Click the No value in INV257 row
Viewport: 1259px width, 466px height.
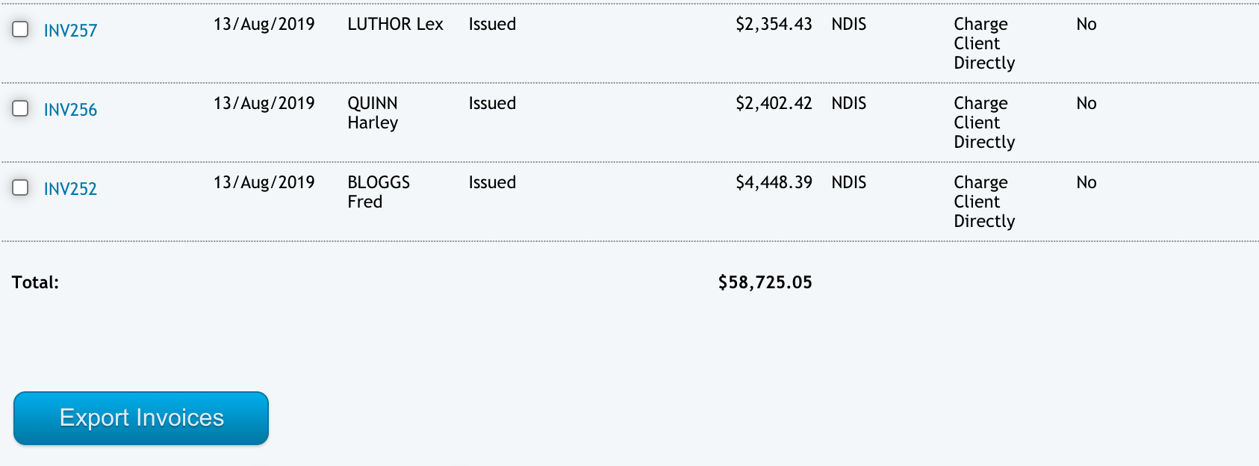pos(1086,24)
